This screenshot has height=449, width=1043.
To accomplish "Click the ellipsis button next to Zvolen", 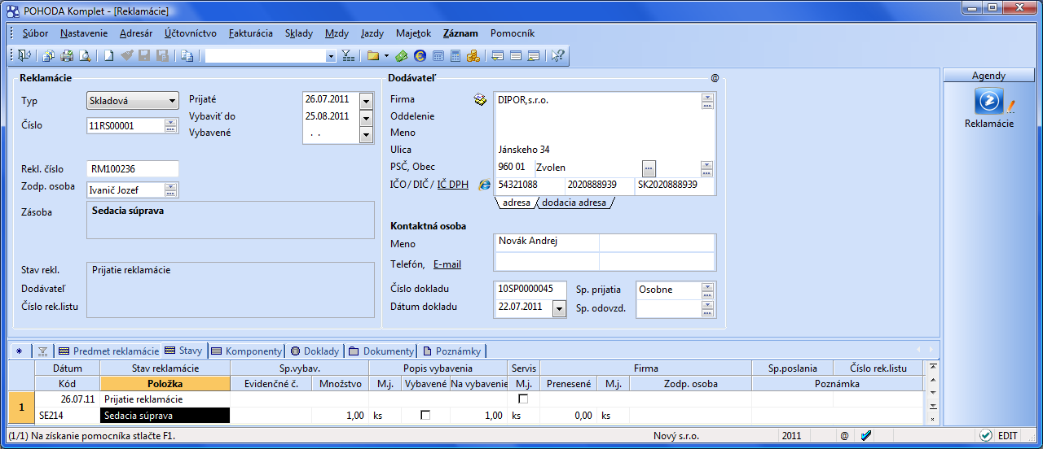I will [x=649, y=168].
